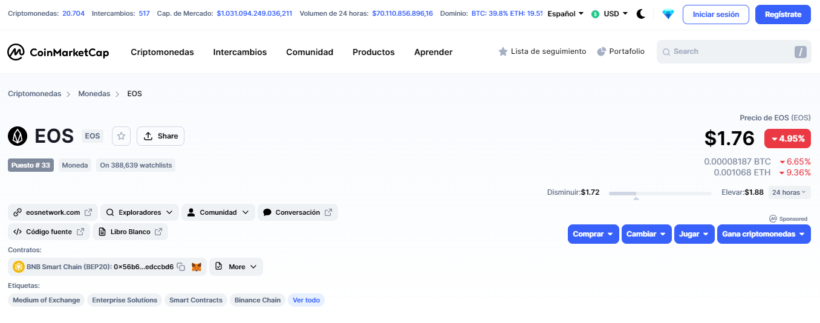Click the Moneda badge

(x=75, y=165)
